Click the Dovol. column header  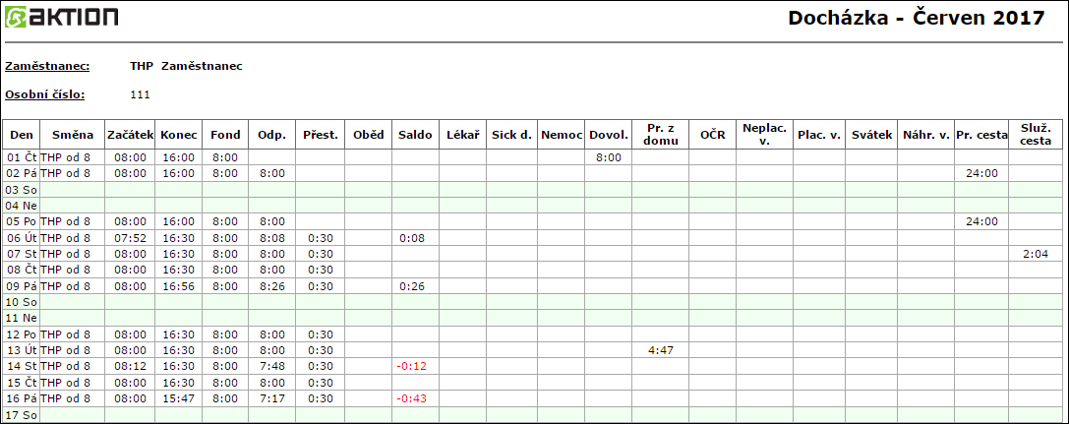[x=608, y=135]
